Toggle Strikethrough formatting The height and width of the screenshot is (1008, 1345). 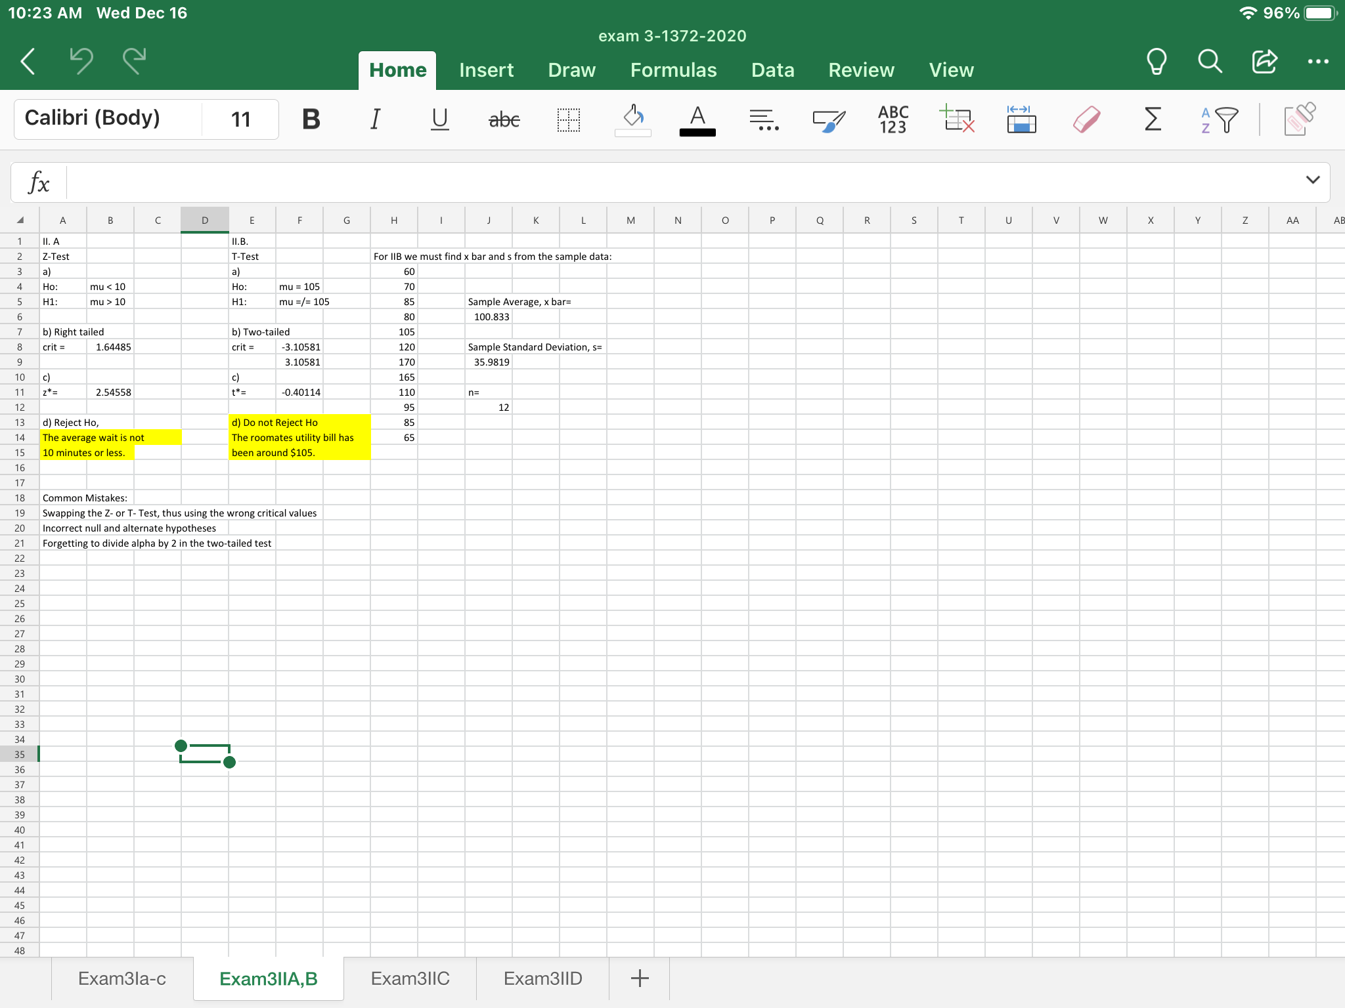coord(504,119)
